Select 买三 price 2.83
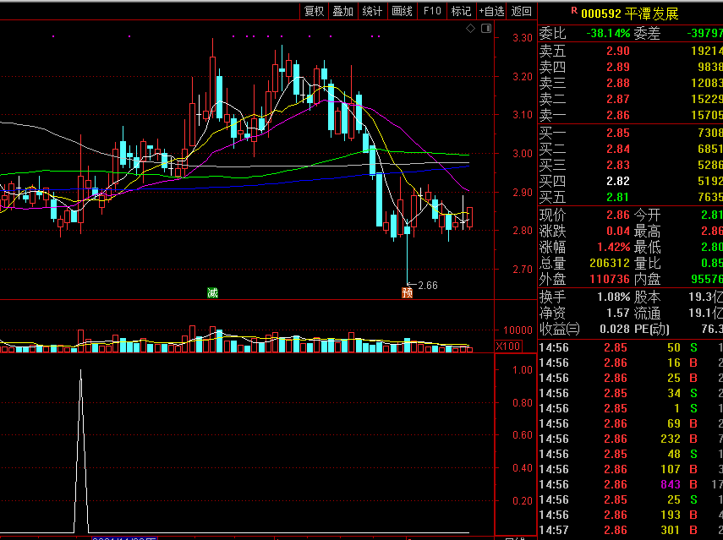 (618, 165)
